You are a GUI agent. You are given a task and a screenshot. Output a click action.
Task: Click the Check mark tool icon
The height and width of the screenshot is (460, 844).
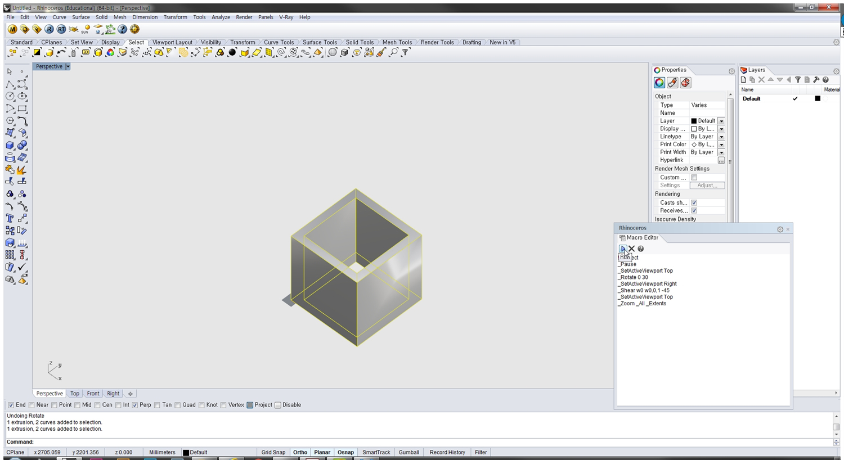23,267
